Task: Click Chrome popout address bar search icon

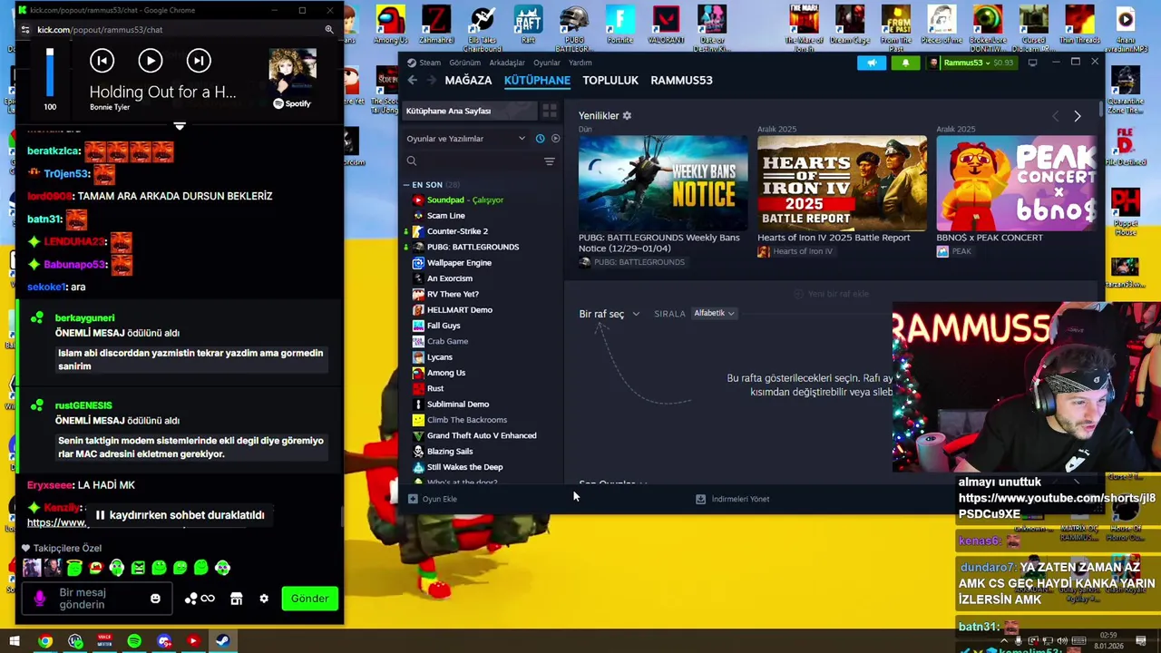Action: pos(329,30)
